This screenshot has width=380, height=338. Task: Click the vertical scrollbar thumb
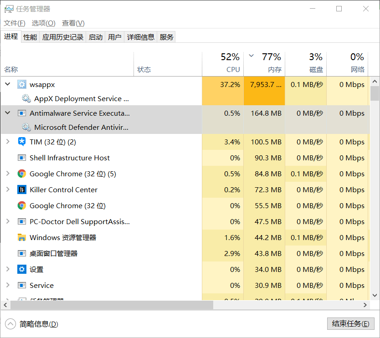pos(375,93)
